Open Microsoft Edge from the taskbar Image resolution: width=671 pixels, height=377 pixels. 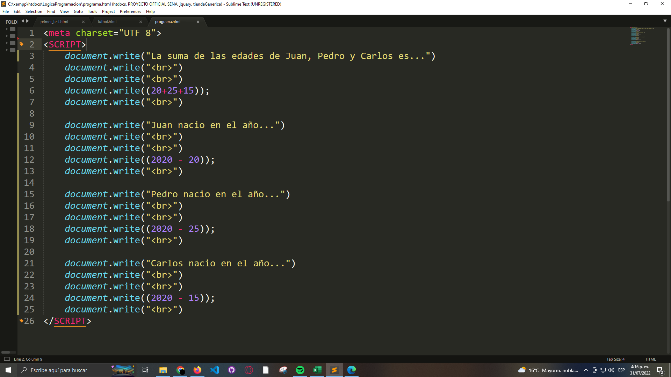pos(352,370)
